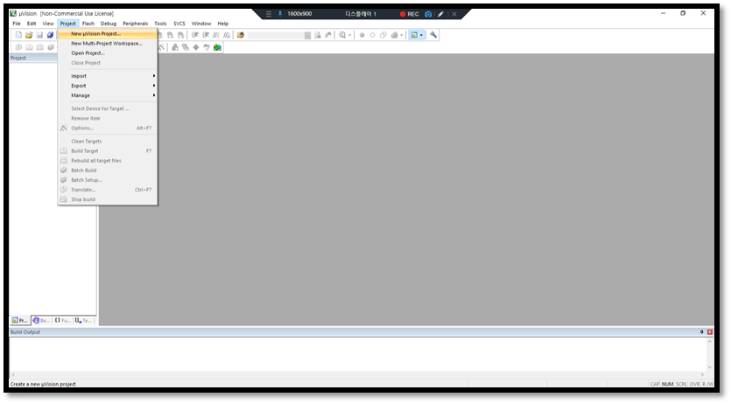Image resolution: width=731 pixels, height=404 pixels.
Task: Click the Disable All Breakpoints icon
Action: [383, 35]
